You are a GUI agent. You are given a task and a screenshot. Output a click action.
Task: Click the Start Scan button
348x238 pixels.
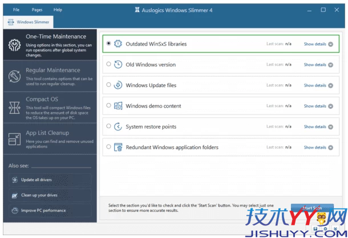point(312,208)
